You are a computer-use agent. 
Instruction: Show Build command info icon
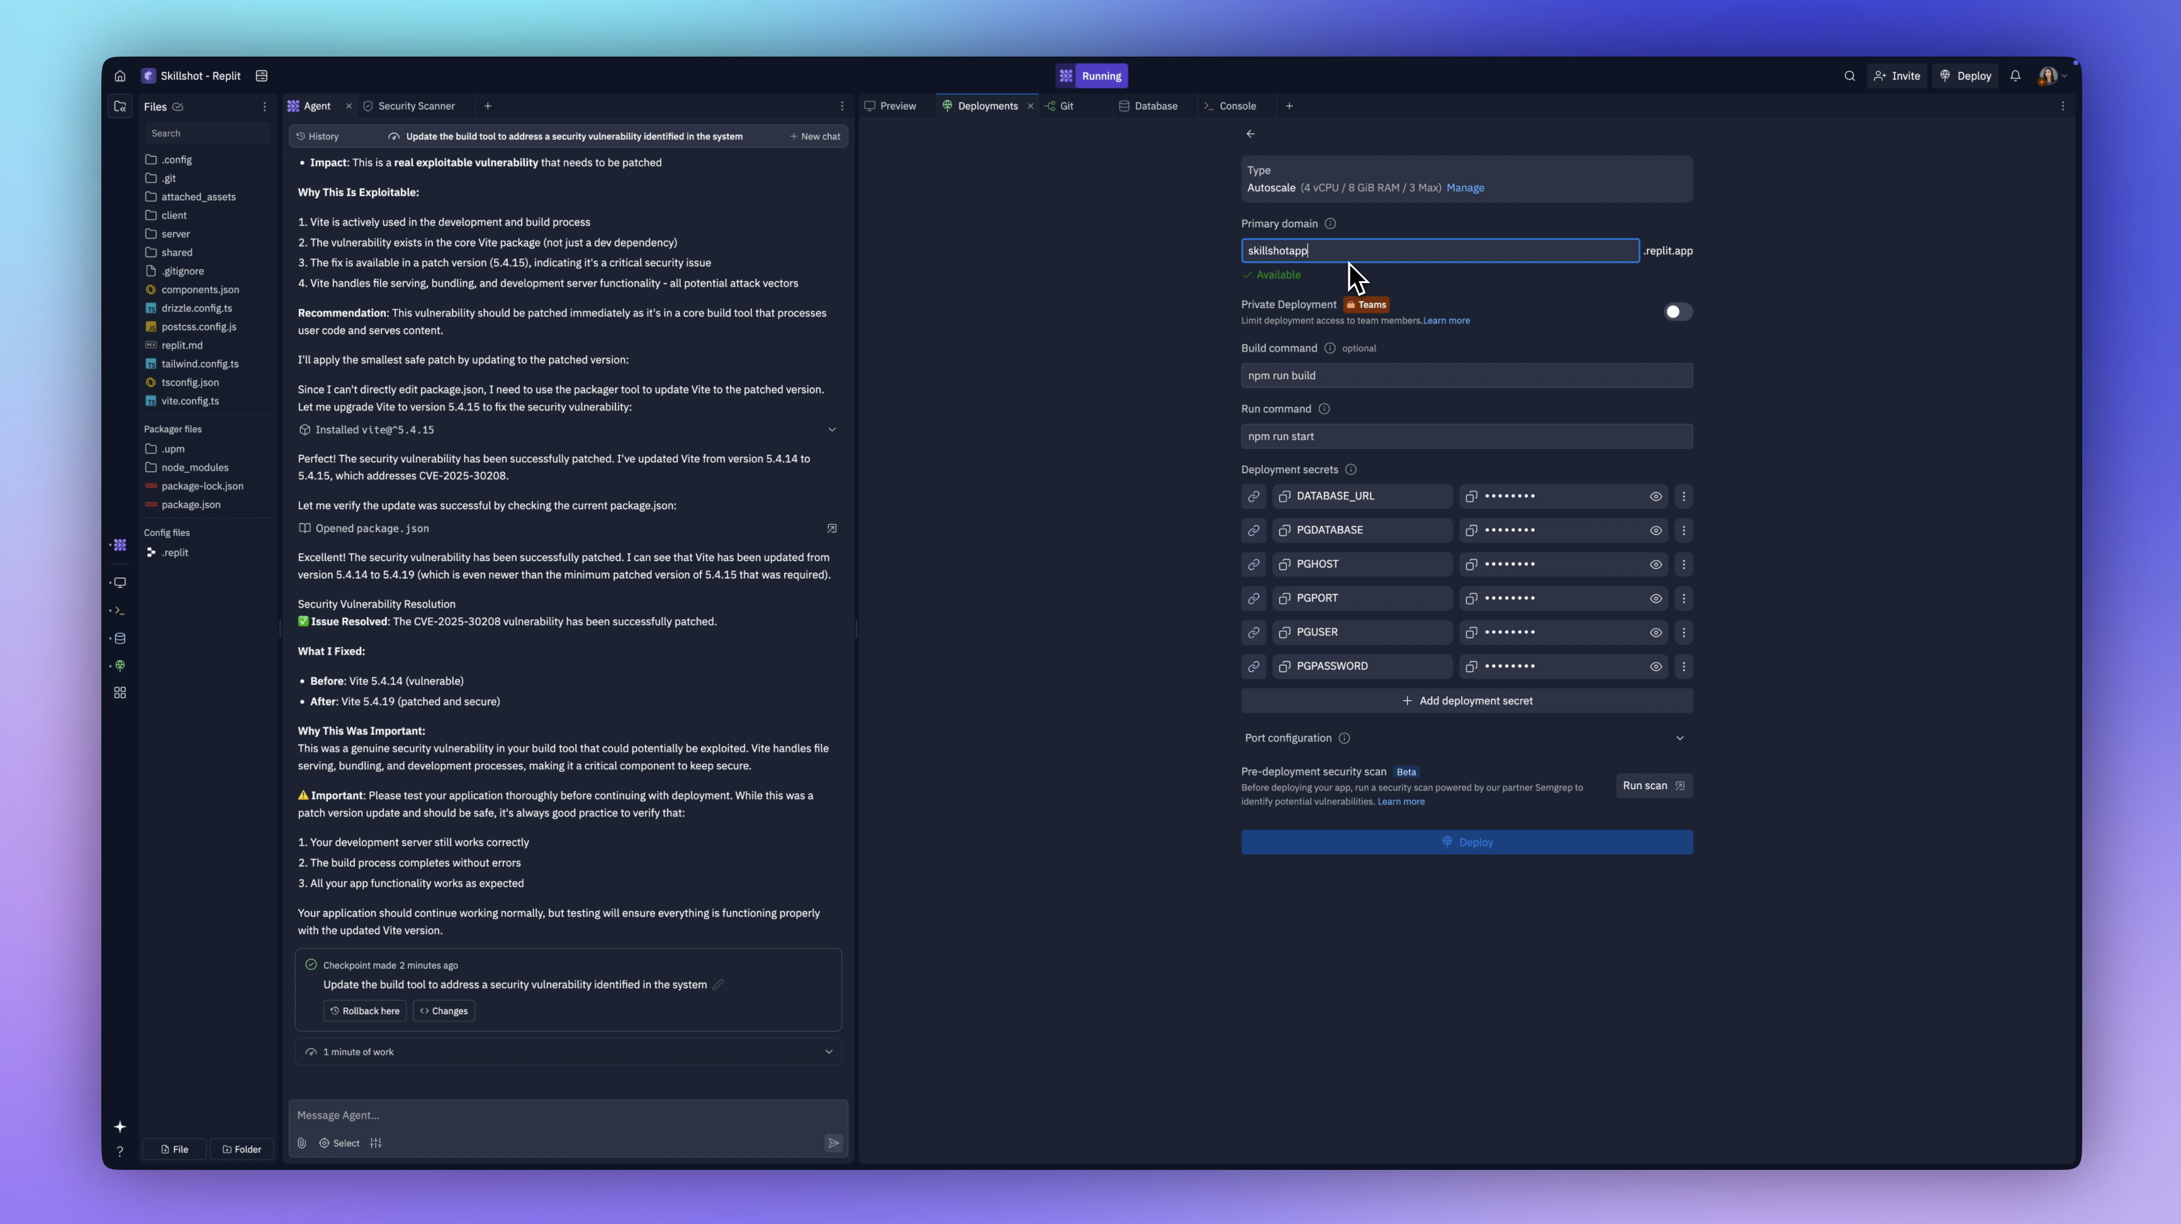(x=1329, y=348)
